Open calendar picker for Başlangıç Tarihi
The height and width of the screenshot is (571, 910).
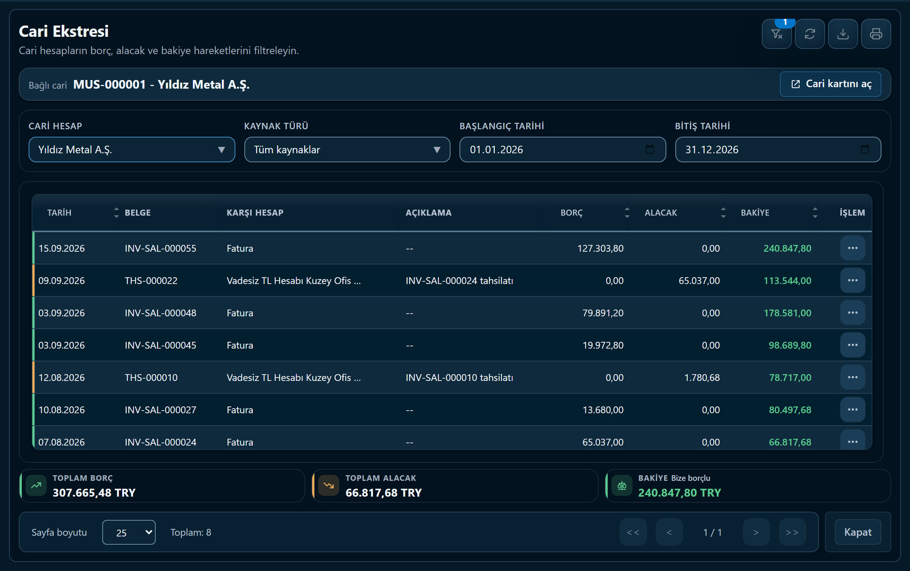pos(649,150)
